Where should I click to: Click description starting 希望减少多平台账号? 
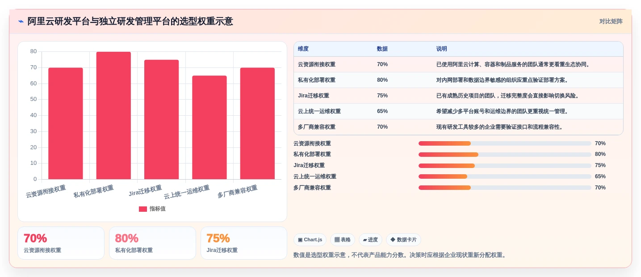point(503,111)
